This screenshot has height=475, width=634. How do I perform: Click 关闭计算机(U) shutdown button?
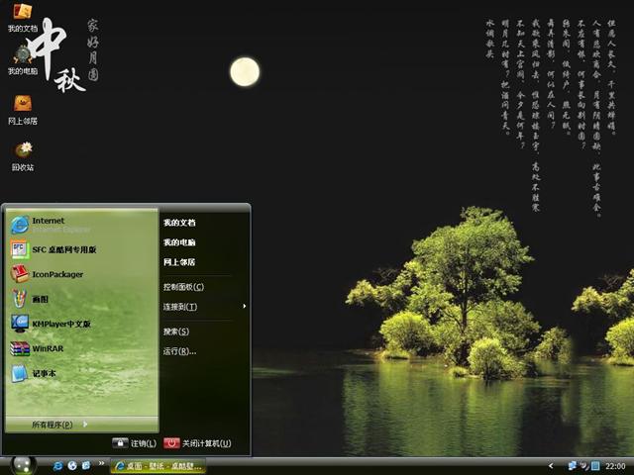197,443
